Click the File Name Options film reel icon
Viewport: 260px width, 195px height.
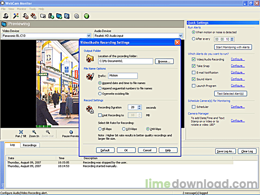[x=90, y=77]
